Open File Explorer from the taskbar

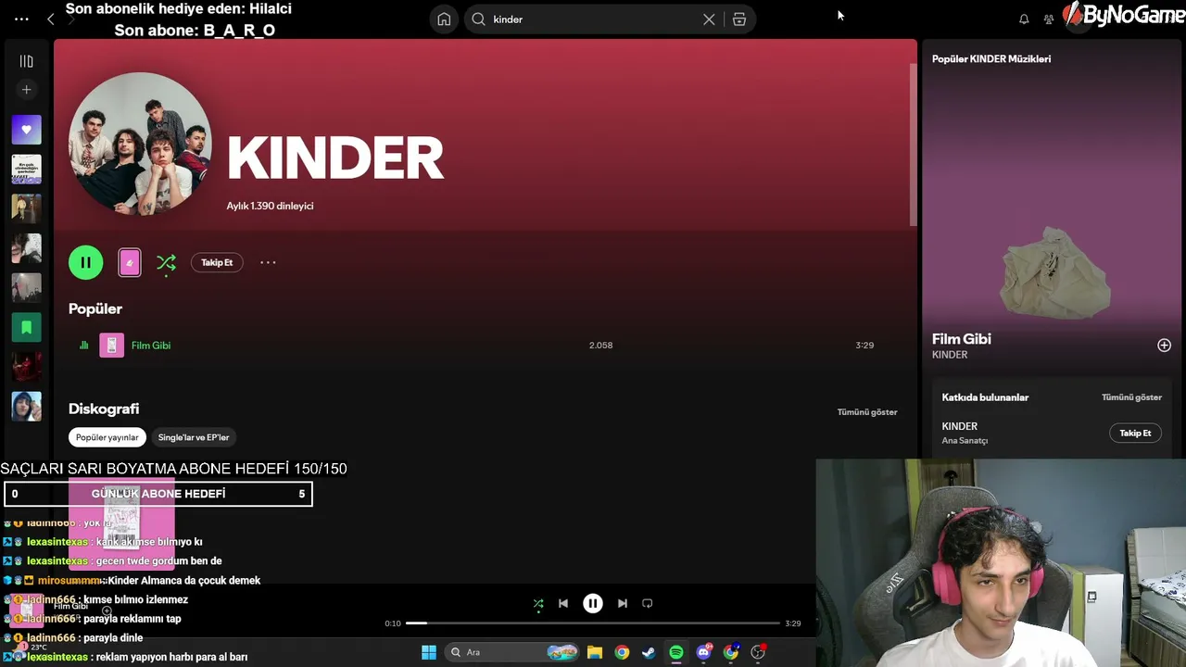tap(595, 652)
